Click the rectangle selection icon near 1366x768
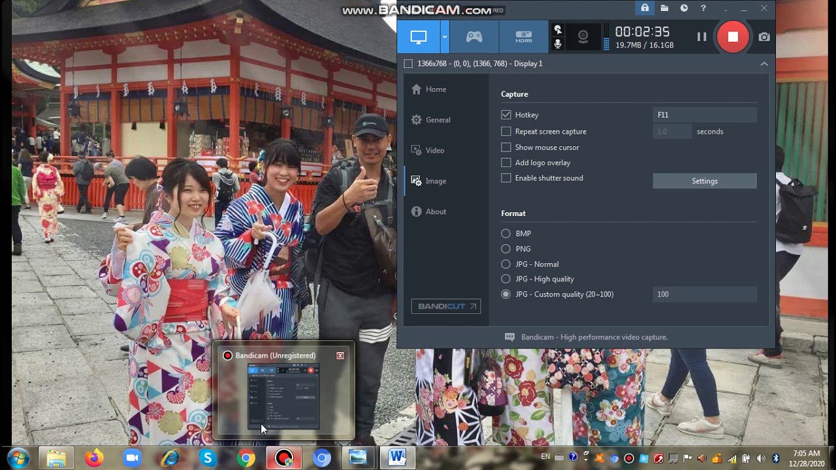 click(408, 63)
